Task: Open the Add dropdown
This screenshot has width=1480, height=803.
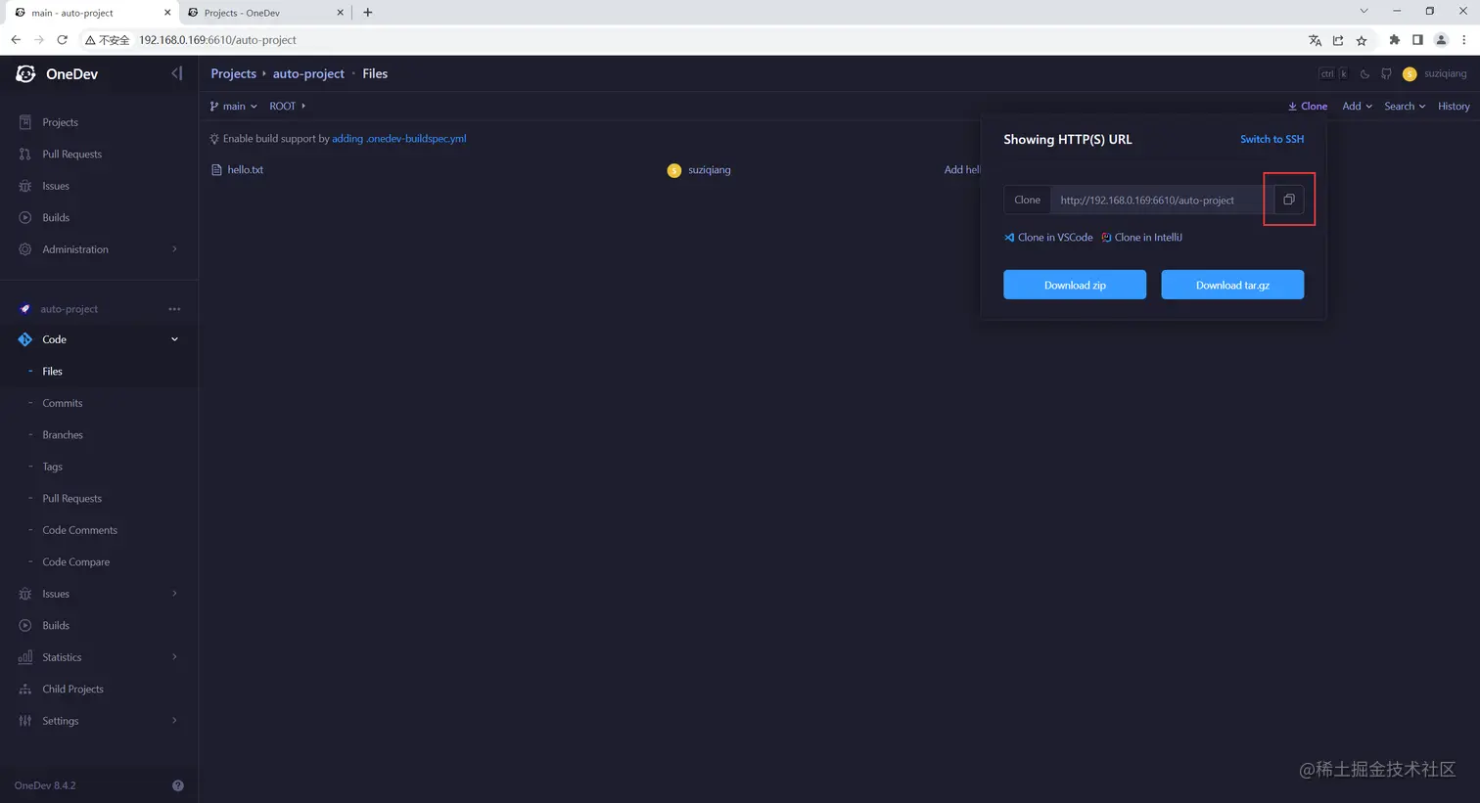Action: [x=1357, y=106]
